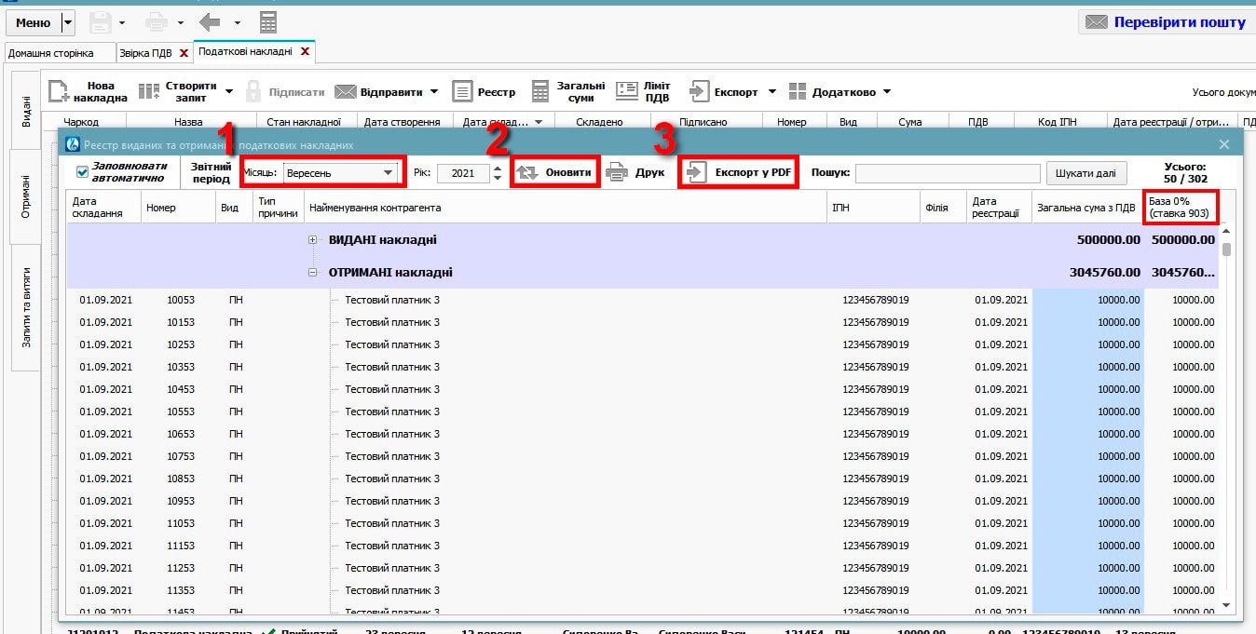This screenshot has width=1256, height=634.
Task: Click the Шукати далі button
Action: point(1086,173)
